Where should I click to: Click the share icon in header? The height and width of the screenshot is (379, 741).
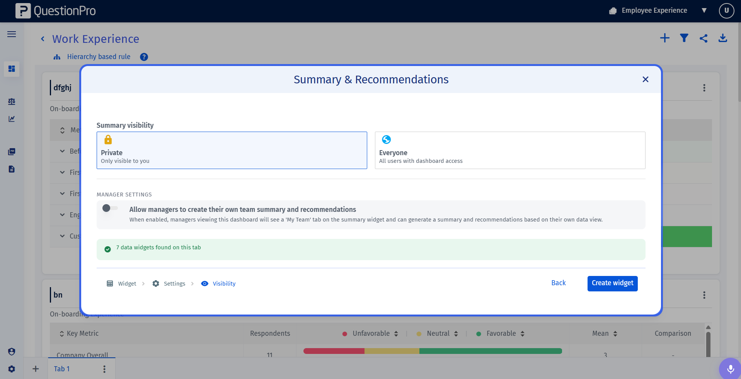click(704, 38)
